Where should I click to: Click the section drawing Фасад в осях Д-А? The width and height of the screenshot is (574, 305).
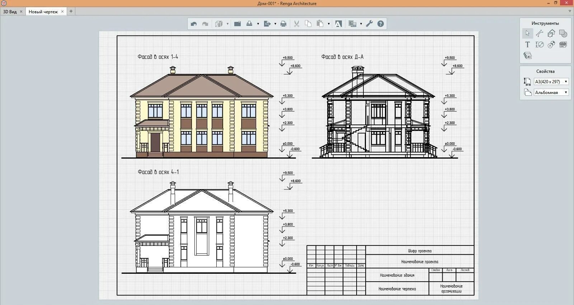coord(378,112)
